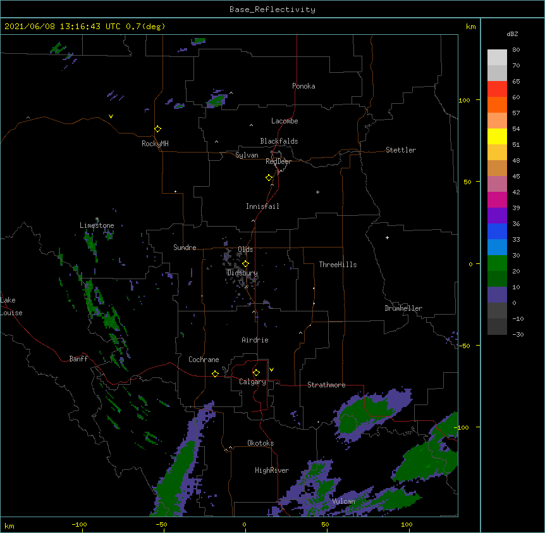
Task: Click the RockyMH label
Action: 155,144
